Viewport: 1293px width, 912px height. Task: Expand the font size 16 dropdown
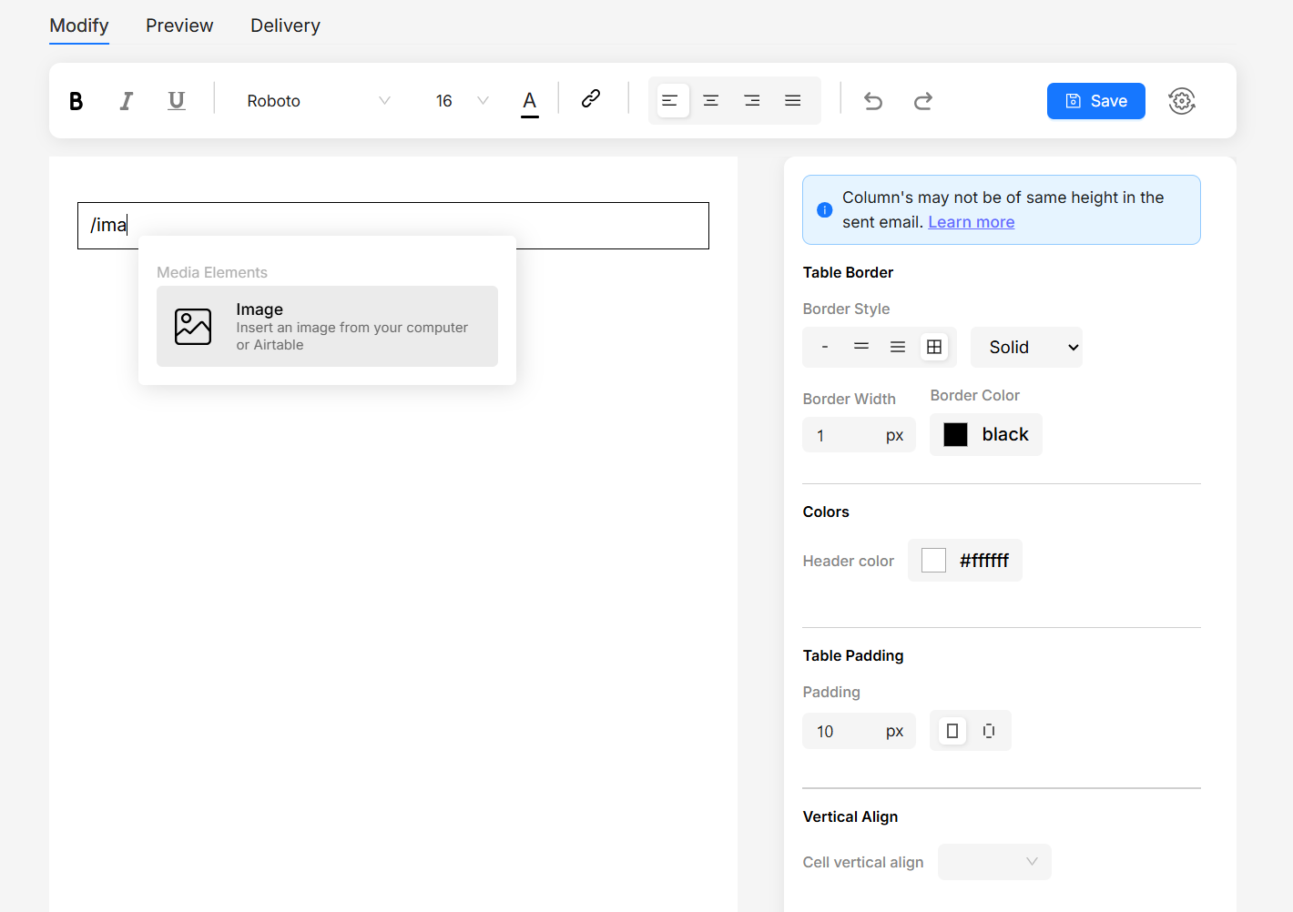[x=462, y=101]
